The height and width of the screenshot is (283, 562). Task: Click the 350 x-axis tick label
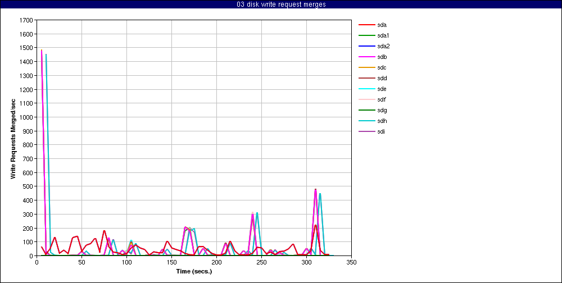click(352, 262)
